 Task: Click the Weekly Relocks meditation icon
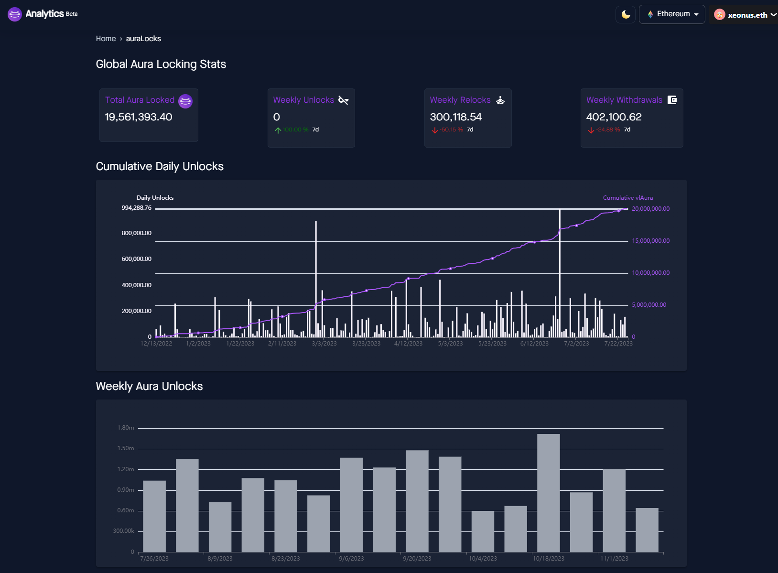click(500, 100)
